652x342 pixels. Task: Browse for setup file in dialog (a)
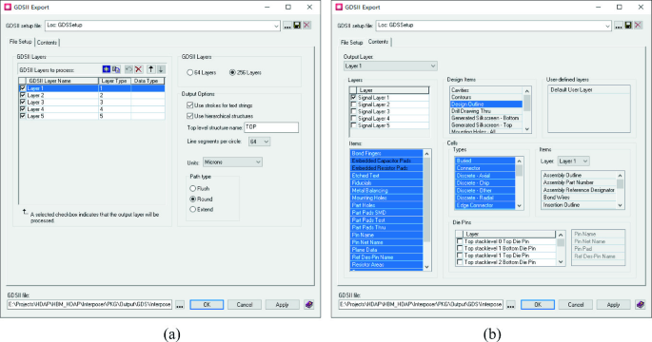pyautogui.click(x=287, y=26)
